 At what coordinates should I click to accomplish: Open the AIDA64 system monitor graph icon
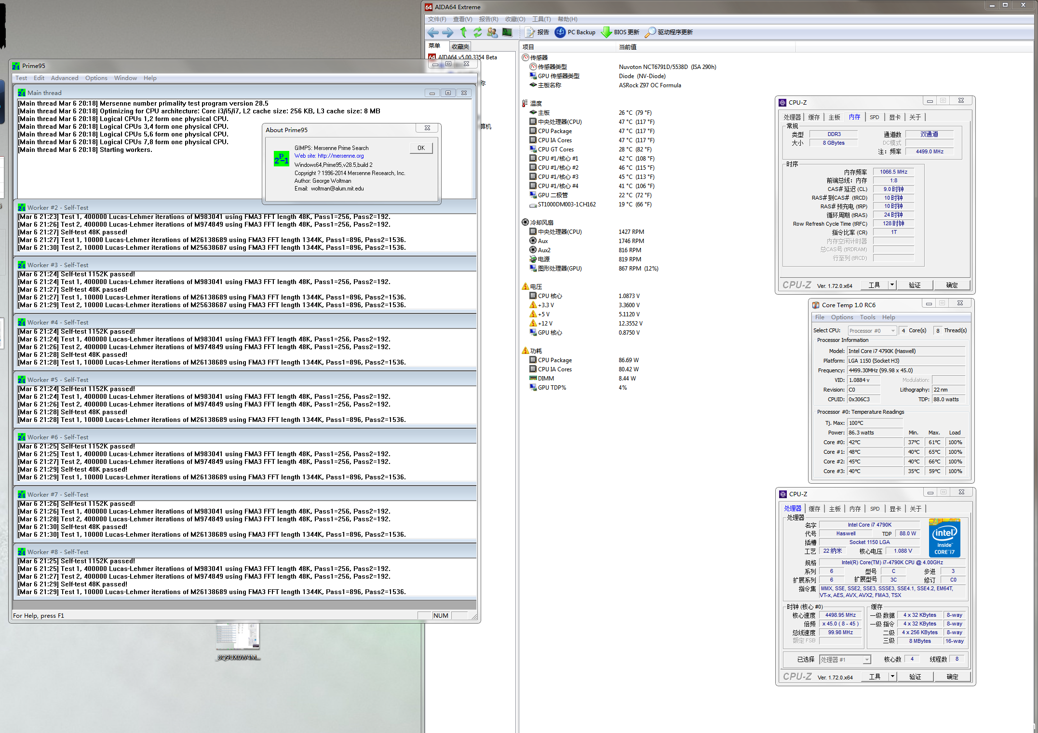pyautogui.click(x=507, y=32)
